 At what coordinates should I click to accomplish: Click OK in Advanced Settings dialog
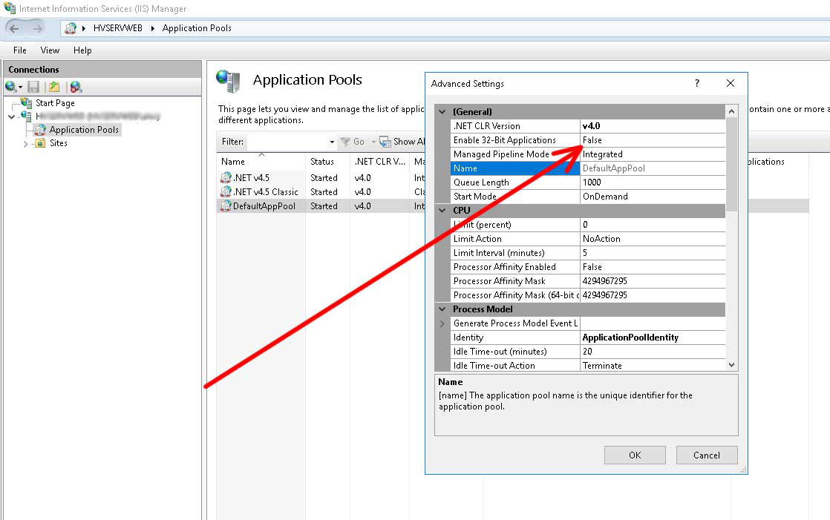[x=635, y=455]
